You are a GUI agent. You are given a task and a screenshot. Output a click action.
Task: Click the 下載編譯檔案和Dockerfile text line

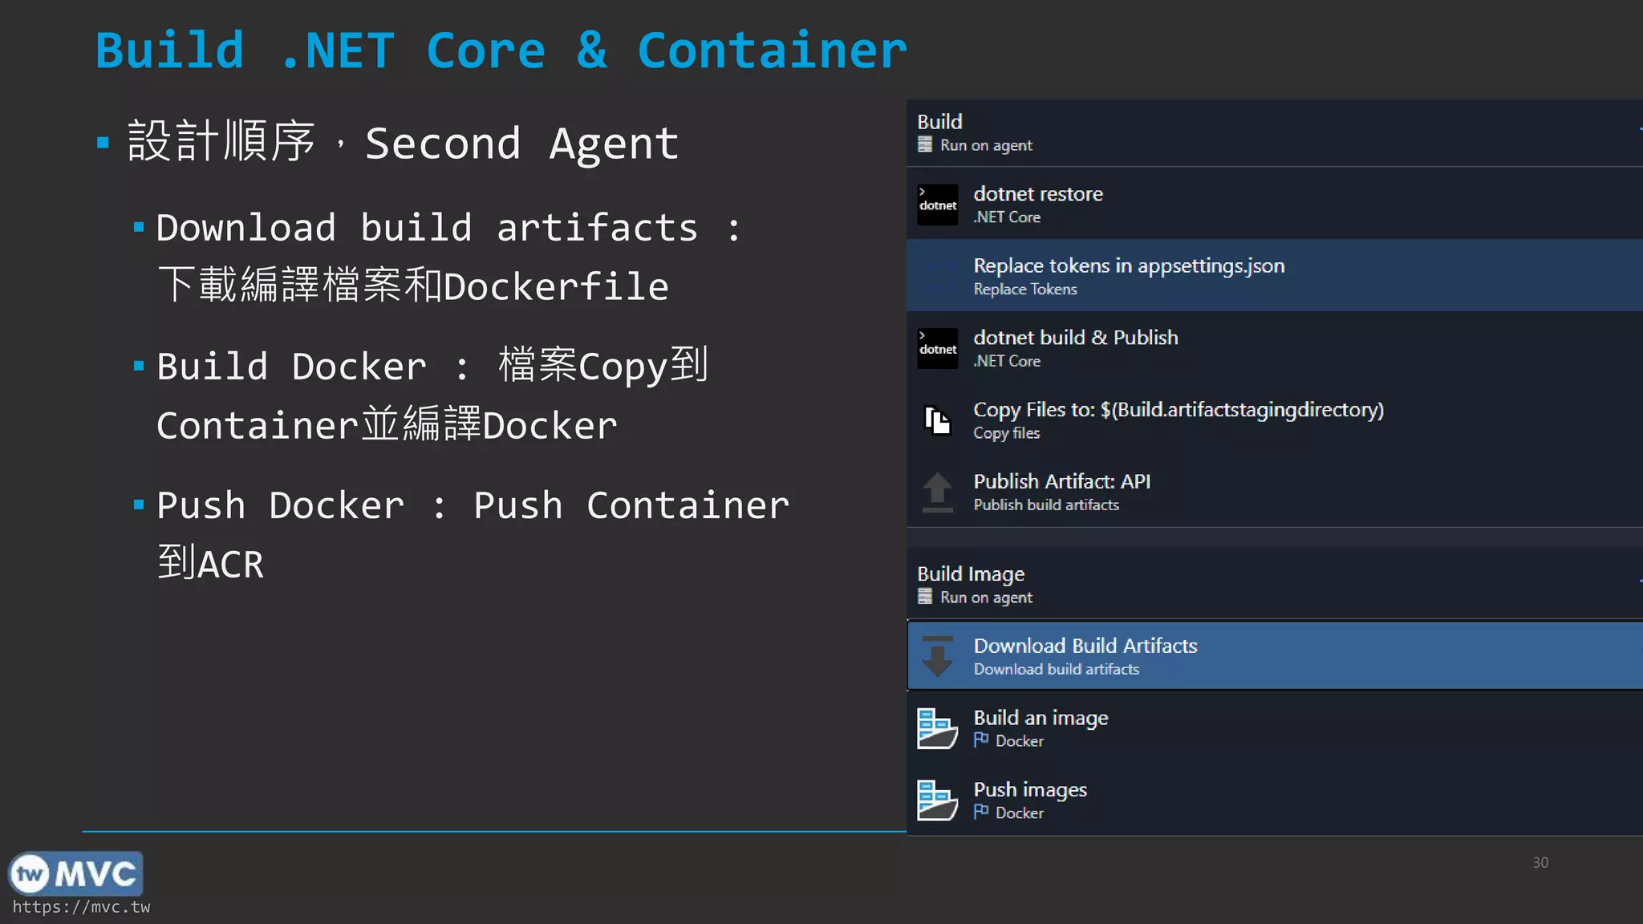pyautogui.click(x=413, y=286)
